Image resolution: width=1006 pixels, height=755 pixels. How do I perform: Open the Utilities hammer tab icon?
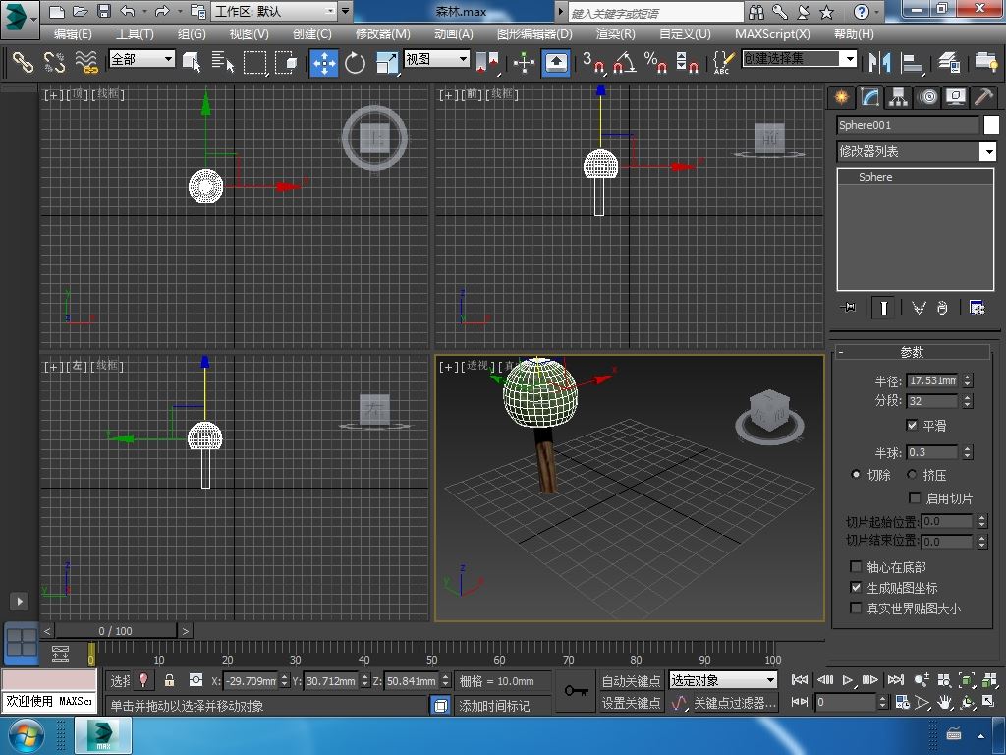983,97
